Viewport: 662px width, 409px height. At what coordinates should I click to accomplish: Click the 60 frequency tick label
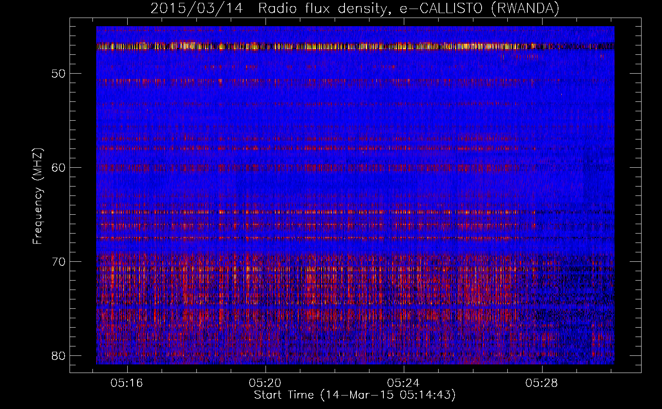pyautogui.click(x=59, y=168)
